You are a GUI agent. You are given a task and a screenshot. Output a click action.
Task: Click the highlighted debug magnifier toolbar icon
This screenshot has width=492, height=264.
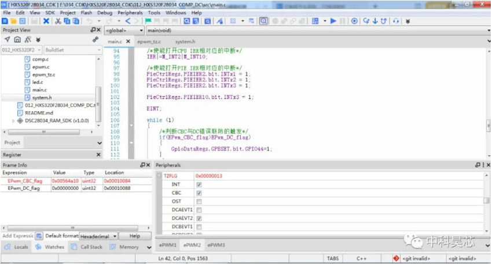click(263, 21)
